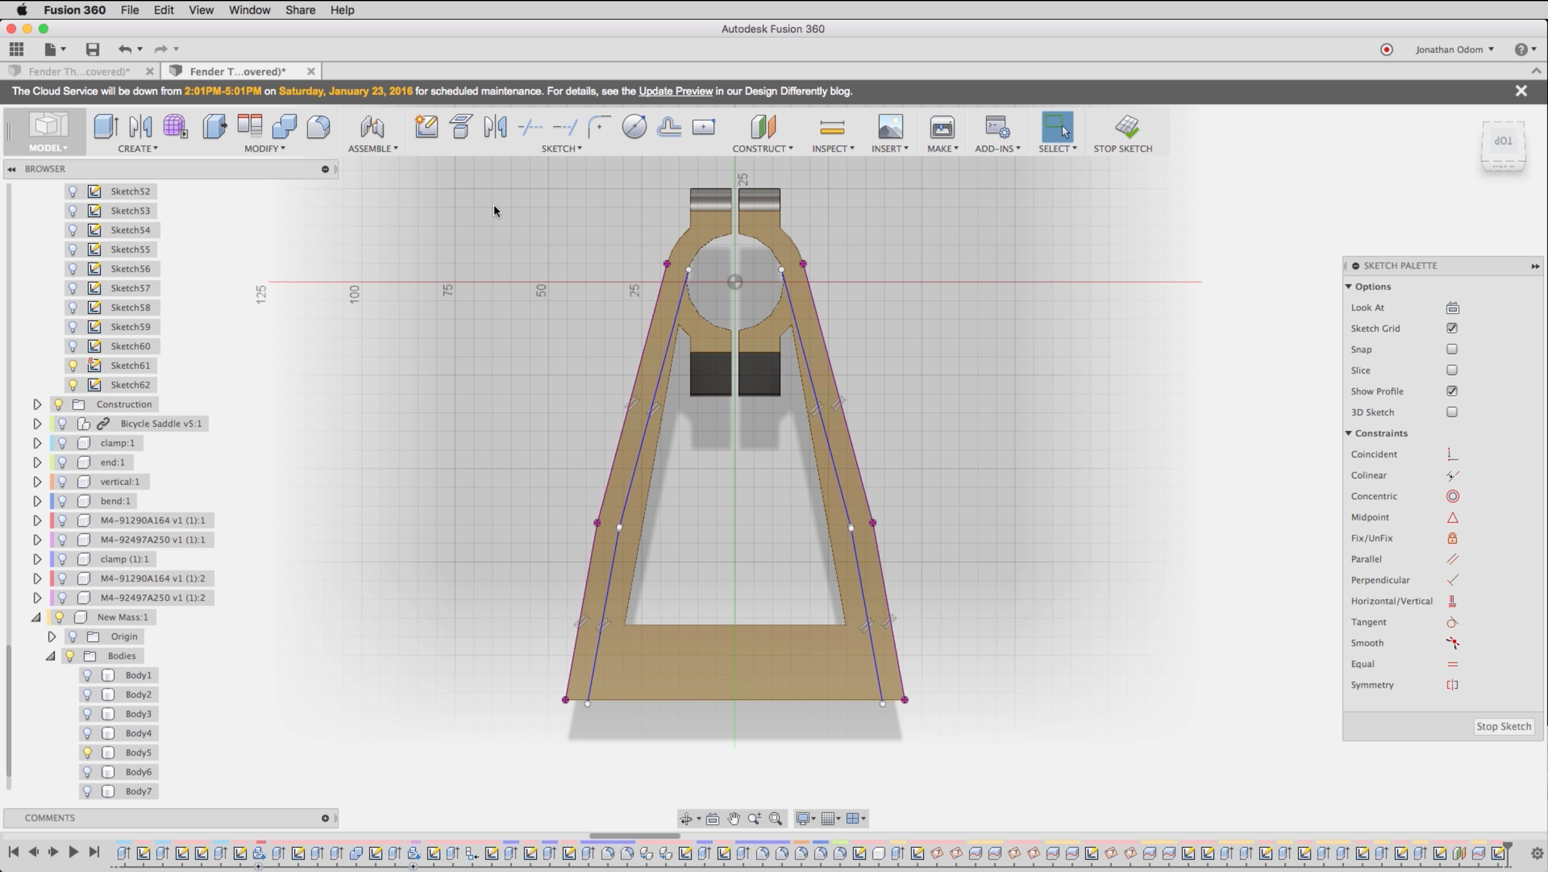Select the Concentric constraint icon

point(1452,497)
